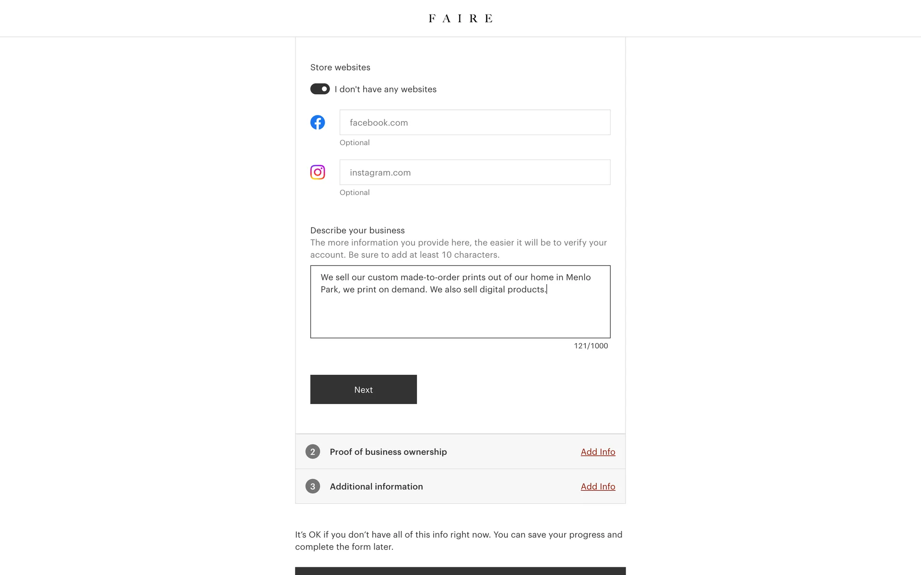This screenshot has width=921, height=575.
Task: Click the 121/1000 character counter
Action: [590, 346]
